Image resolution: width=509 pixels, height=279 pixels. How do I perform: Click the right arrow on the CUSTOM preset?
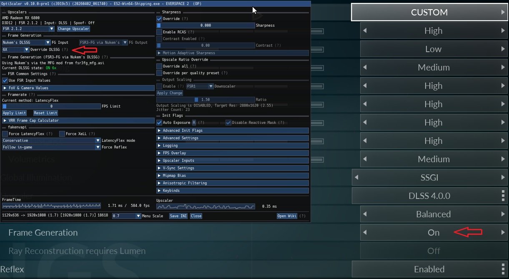click(503, 13)
